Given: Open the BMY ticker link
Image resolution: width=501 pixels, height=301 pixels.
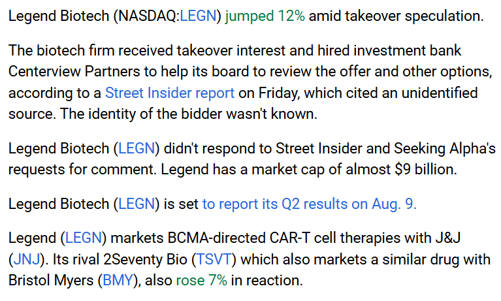Looking at the screenshot, I should (118, 281).
